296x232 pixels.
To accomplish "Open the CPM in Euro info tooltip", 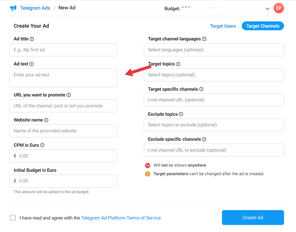I will (x=42, y=145).
